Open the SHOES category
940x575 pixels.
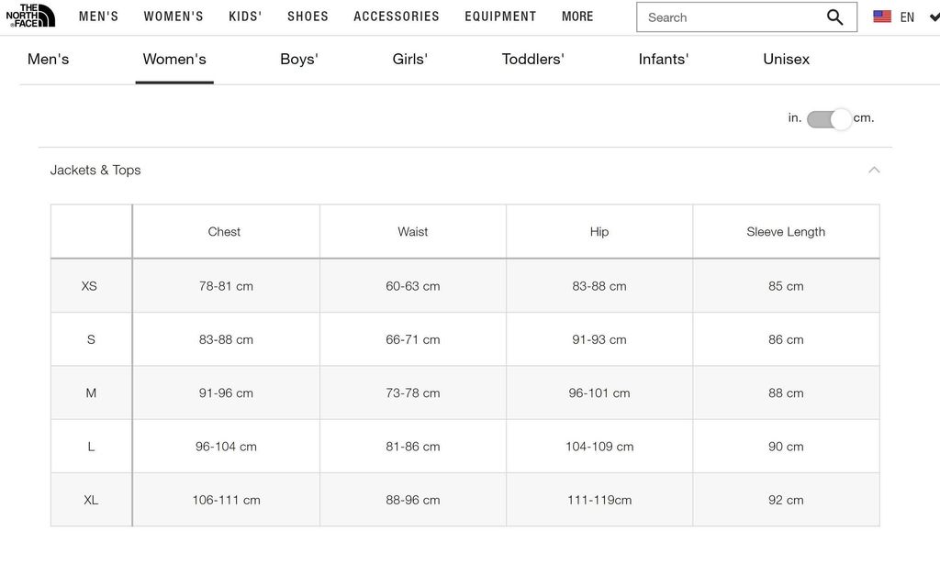click(308, 16)
